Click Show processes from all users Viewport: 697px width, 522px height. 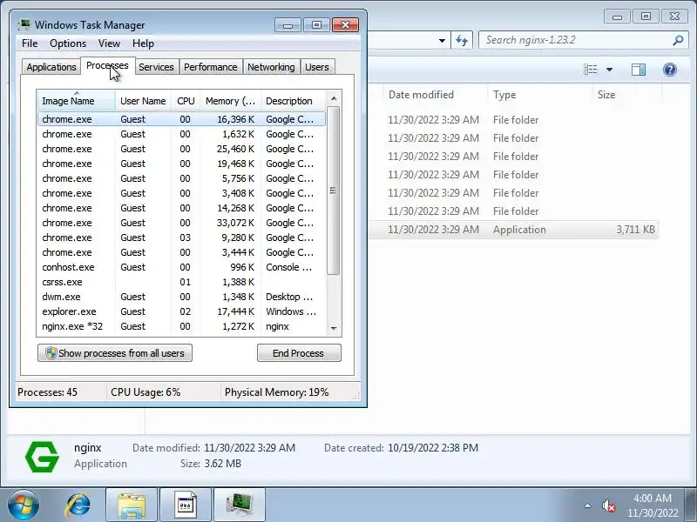click(x=115, y=353)
